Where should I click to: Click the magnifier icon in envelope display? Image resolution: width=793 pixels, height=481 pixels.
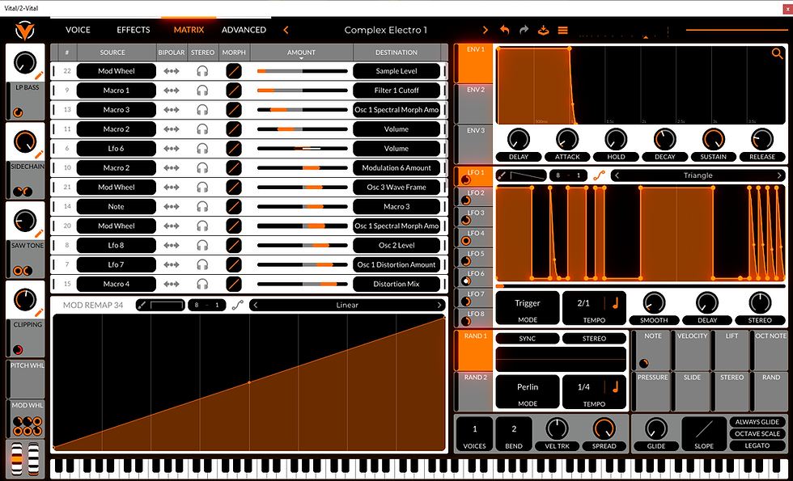click(x=778, y=53)
